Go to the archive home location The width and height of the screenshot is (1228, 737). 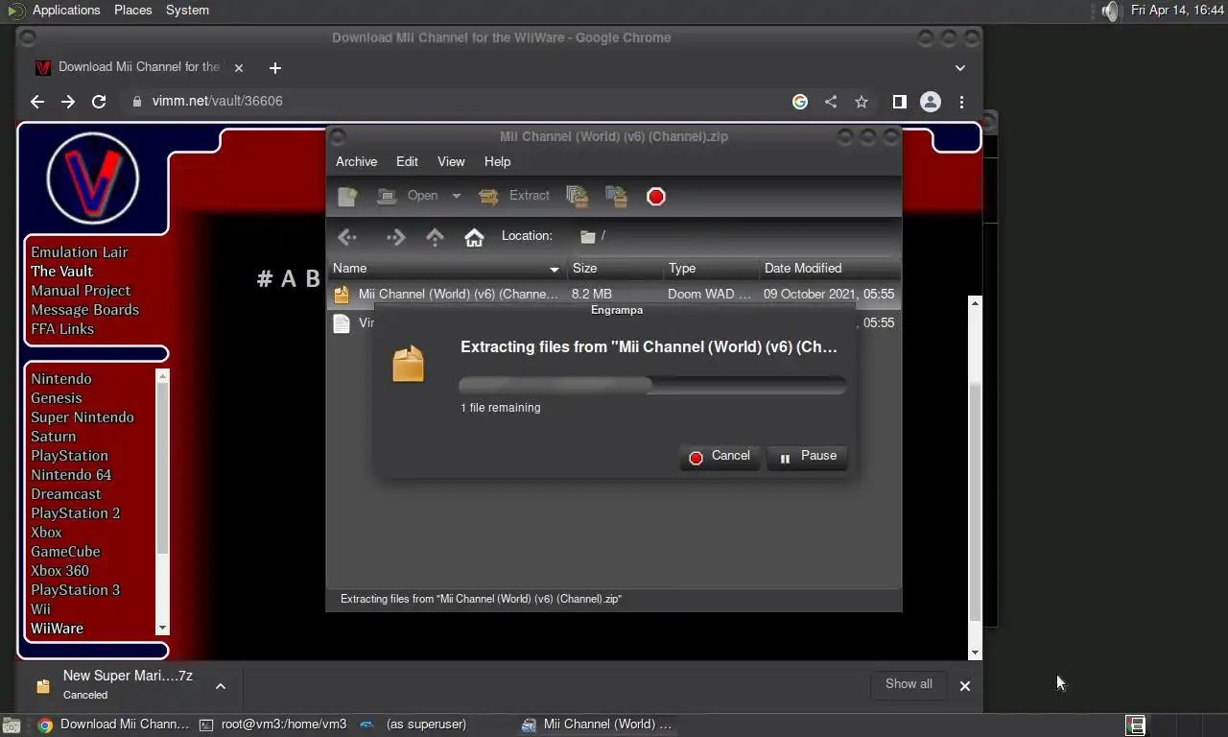(x=474, y=237)
